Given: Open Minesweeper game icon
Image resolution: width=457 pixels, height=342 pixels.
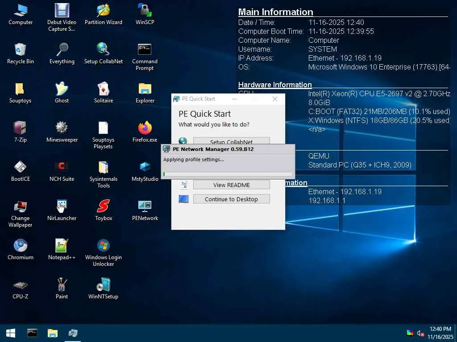Looking at the screenshot, I should (62, 132).
